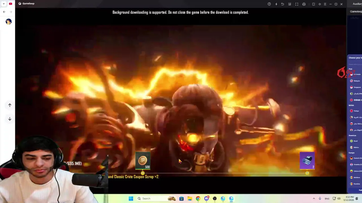Click the active Gameloop taskbar icon

(231, 198)
